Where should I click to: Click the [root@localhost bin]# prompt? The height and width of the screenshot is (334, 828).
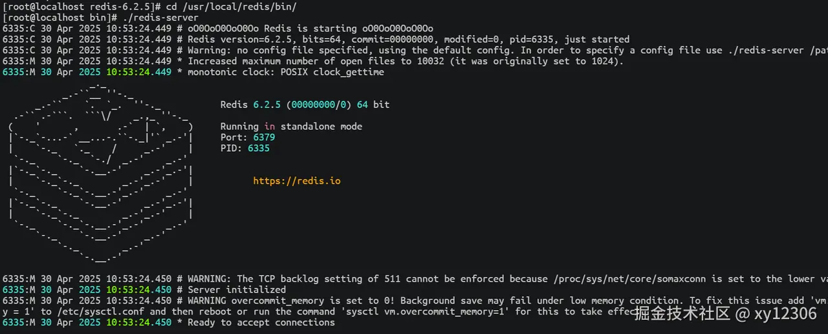(60, 17)
